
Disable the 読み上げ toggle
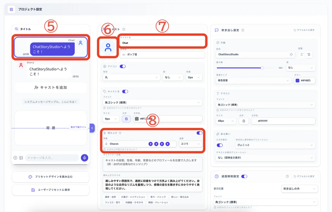[x=199, y=133]
